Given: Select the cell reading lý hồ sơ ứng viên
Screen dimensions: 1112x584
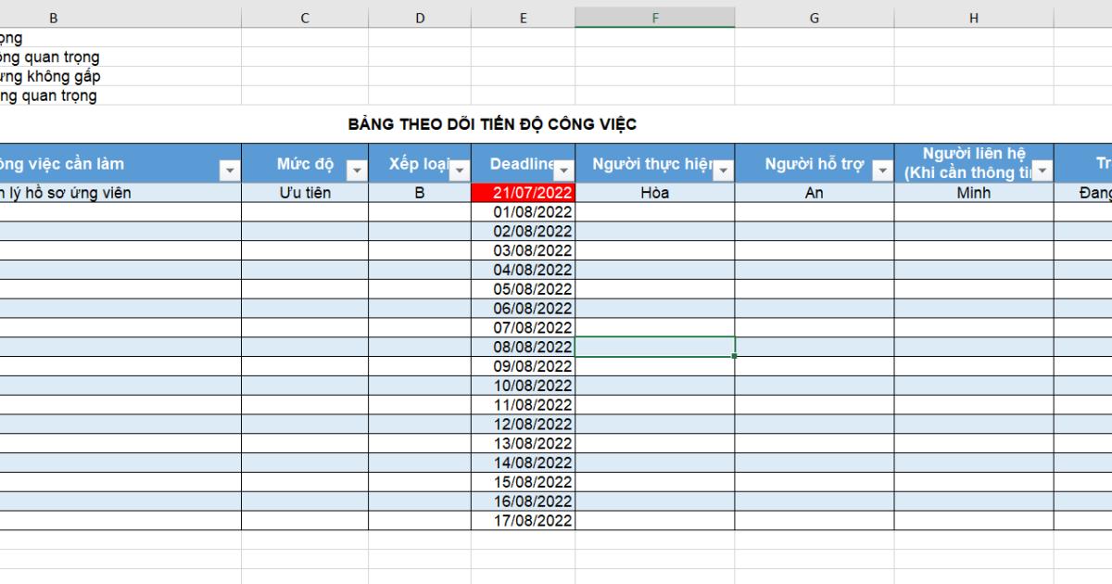Looking at the screenshot, I should [120, 193].
